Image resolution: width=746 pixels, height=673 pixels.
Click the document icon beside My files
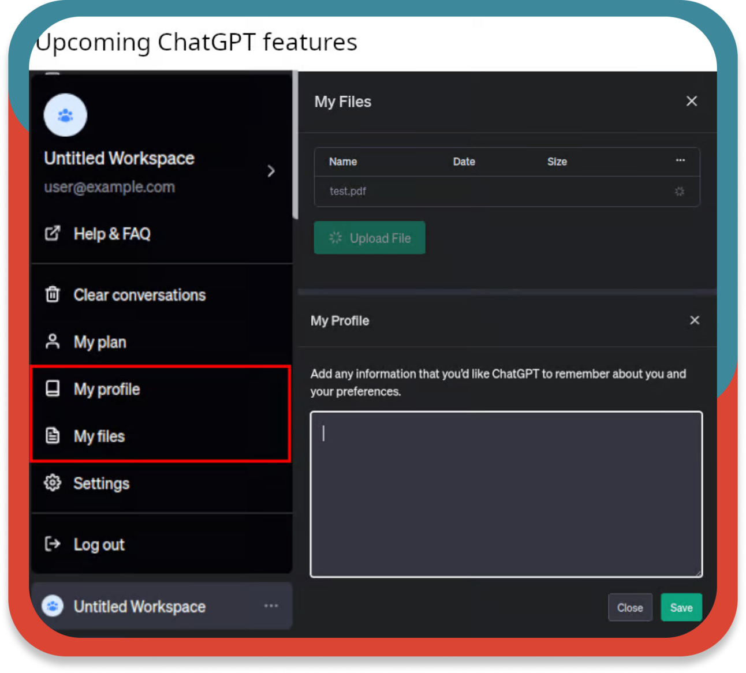[x=53, y=436]
